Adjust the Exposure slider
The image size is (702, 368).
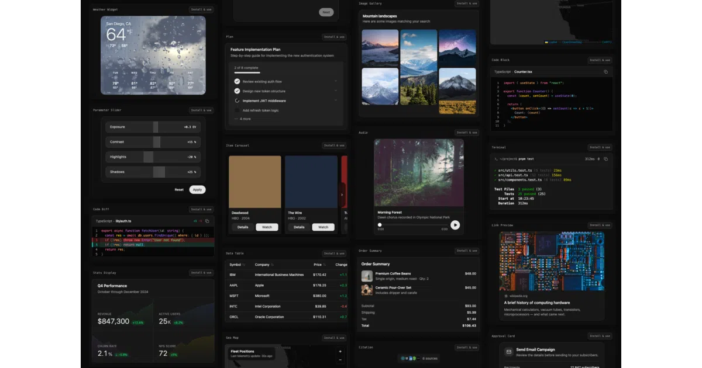coord(154,127)
